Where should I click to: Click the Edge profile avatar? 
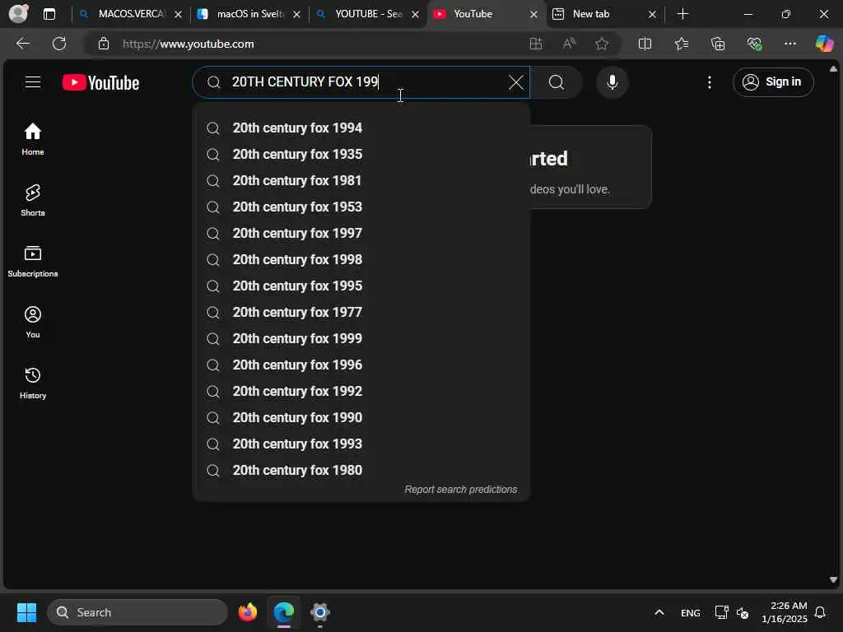point(18,13)
